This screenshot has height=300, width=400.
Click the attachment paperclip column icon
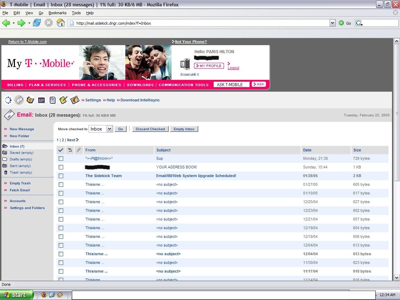pos(78,150)
